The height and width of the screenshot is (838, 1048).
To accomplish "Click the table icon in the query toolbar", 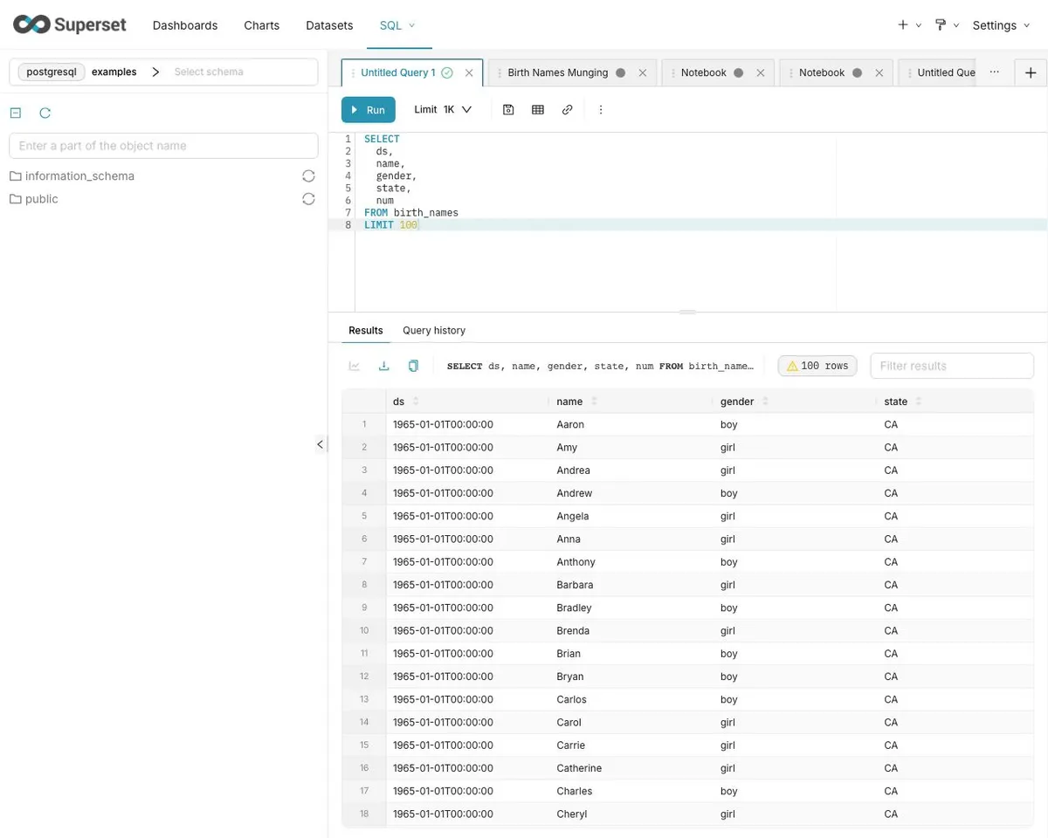I will tap(538, 110).
